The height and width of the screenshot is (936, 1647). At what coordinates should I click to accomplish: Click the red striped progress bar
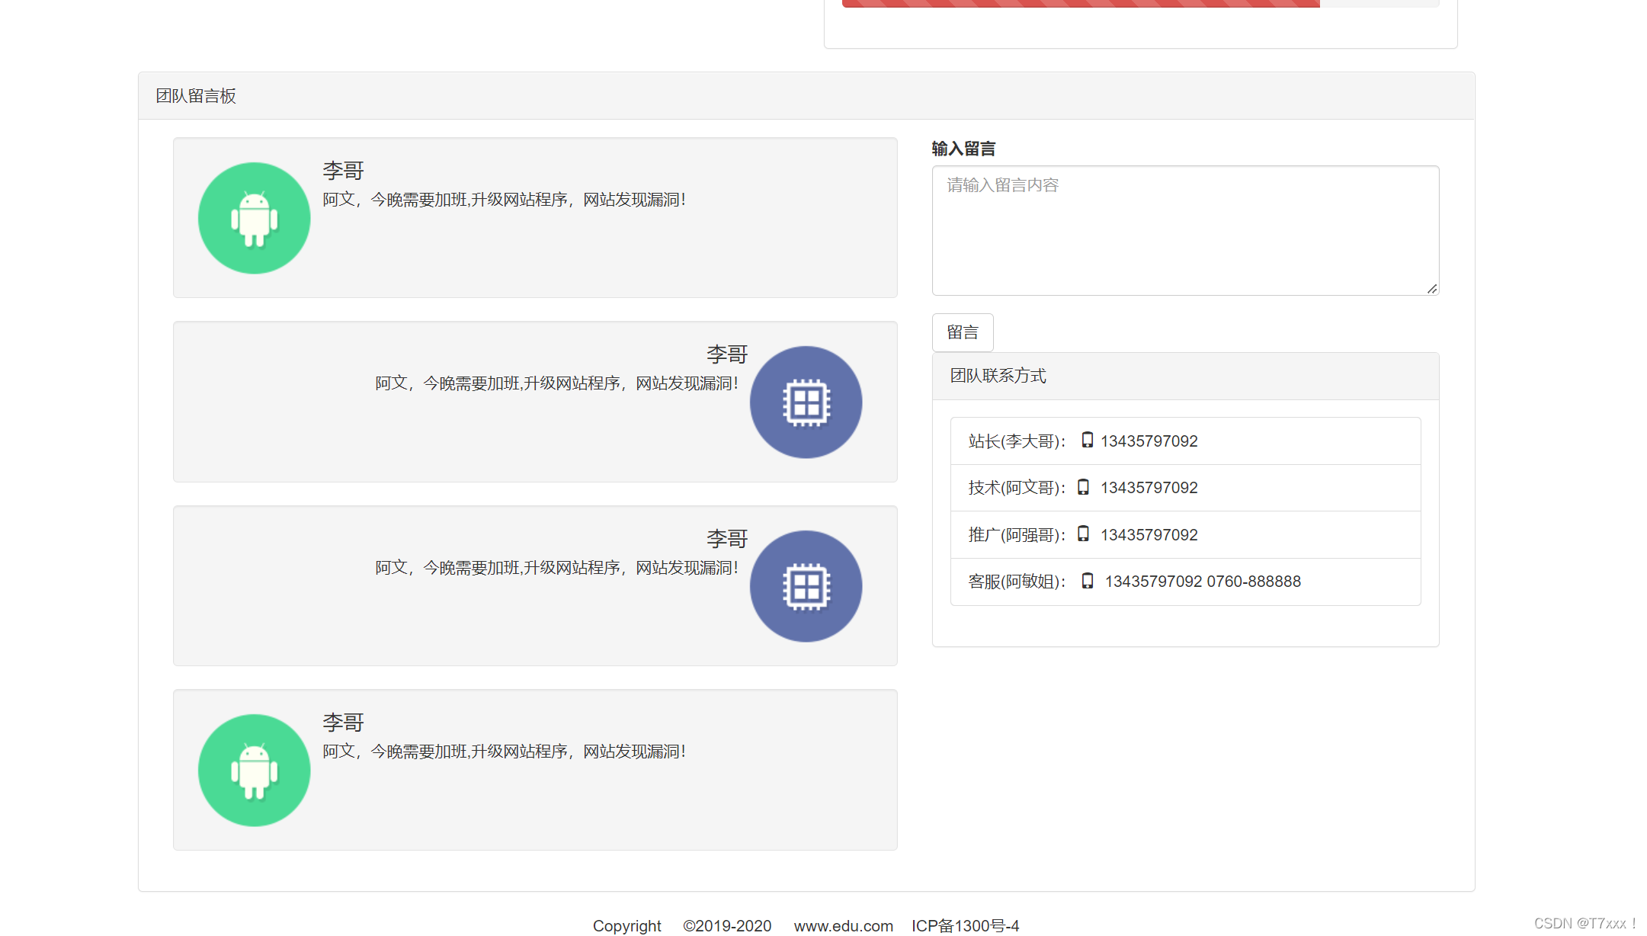tap(1080, 3)
